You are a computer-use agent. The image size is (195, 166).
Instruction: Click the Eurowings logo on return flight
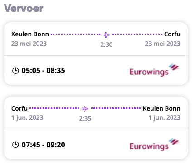154,145
